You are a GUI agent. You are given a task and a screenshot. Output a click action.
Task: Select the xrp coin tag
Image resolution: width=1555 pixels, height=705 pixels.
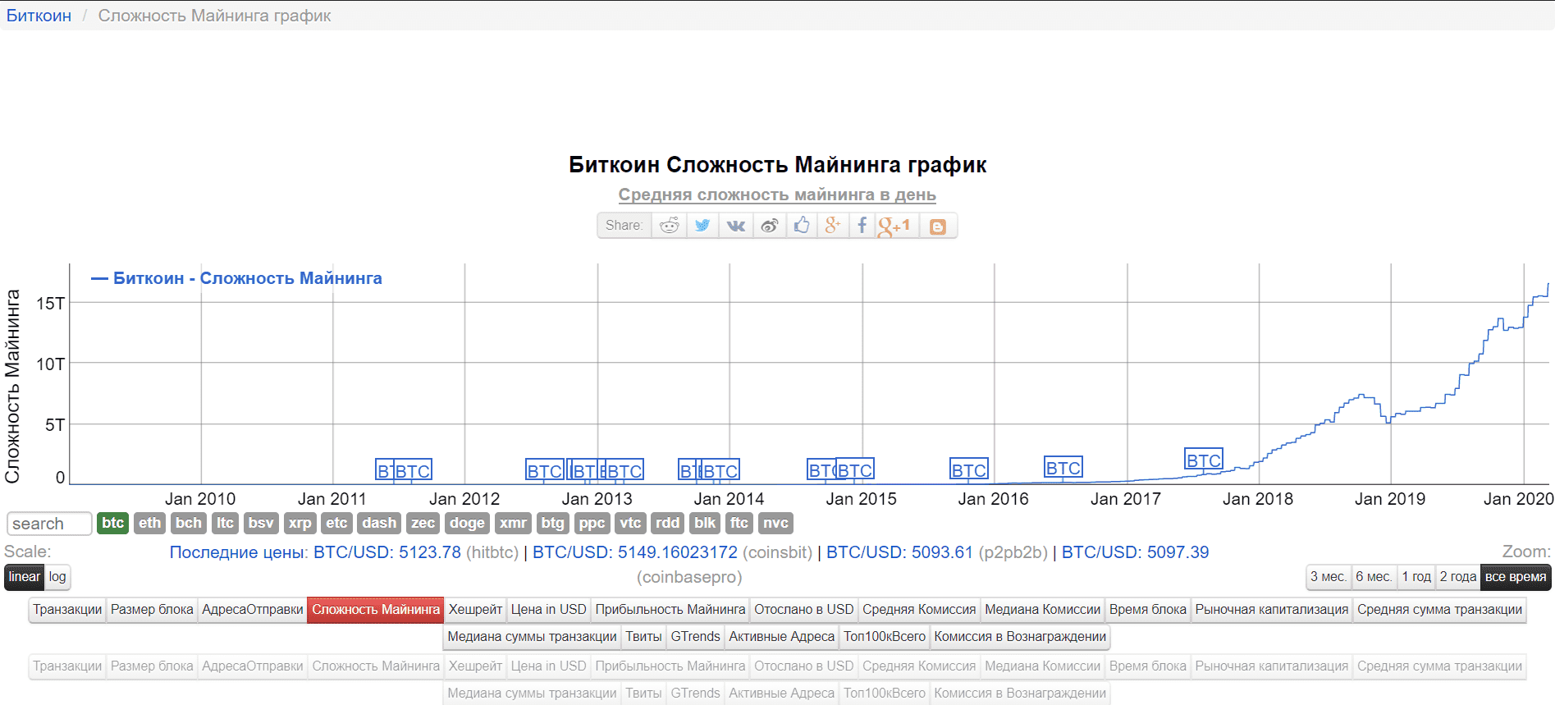[x=300, y=523]
